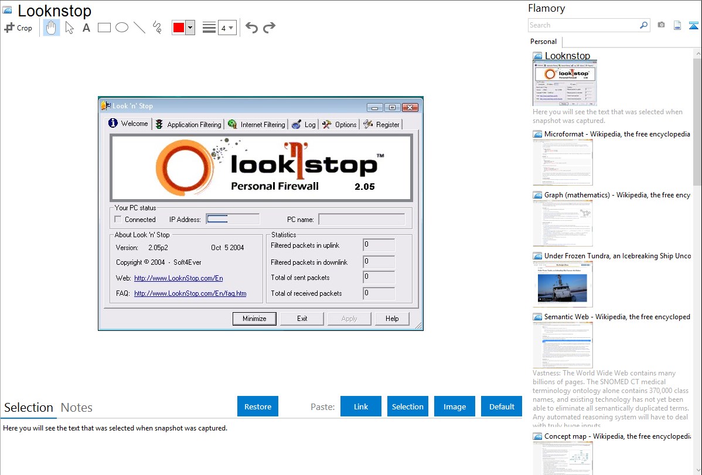Select the arrow pointer tool
Image resolution: width=702 pixels, height=475 pixels.
click(69, 28)
